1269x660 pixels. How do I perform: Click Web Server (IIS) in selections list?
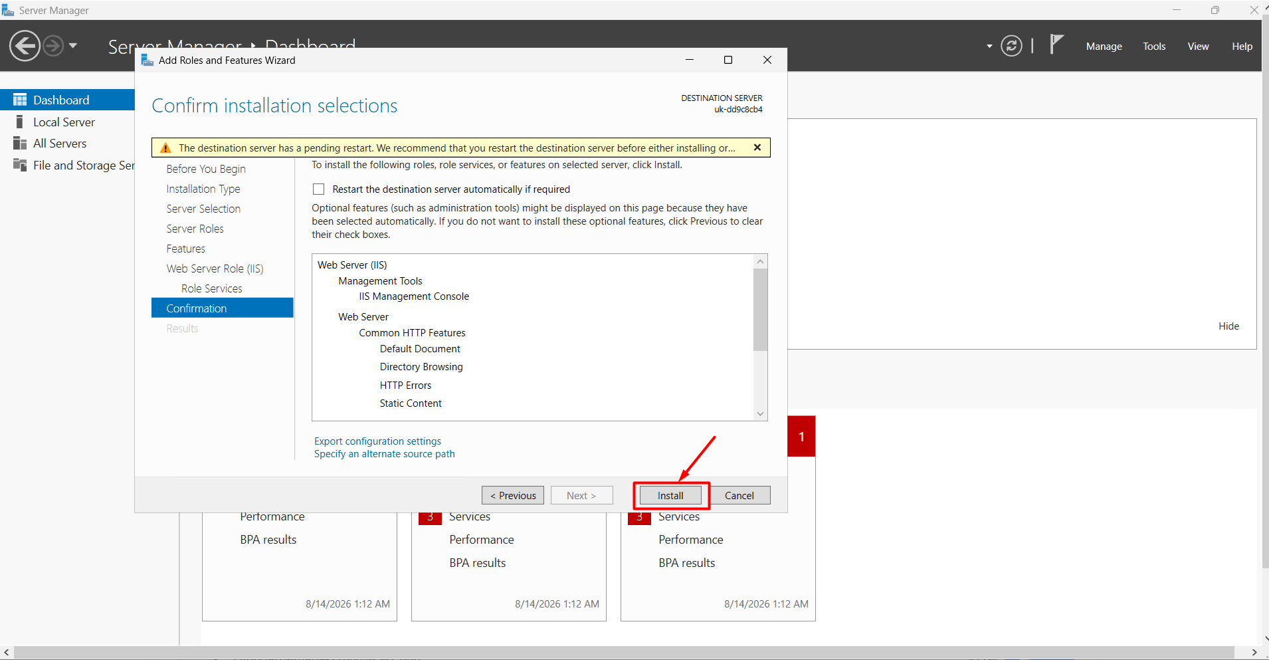[x=352, y=265]
